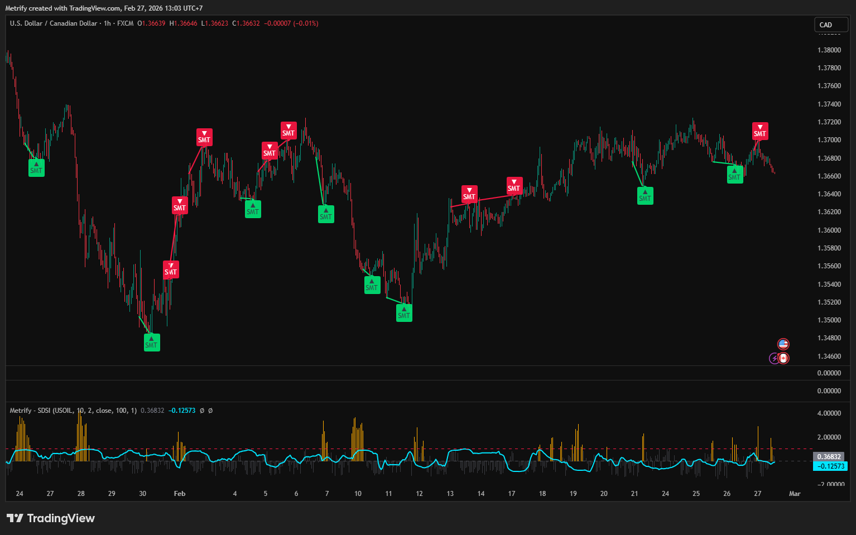856x535 pixels.
Task: Click the Metrify - SDSI indicator legend
Action: 73,411
